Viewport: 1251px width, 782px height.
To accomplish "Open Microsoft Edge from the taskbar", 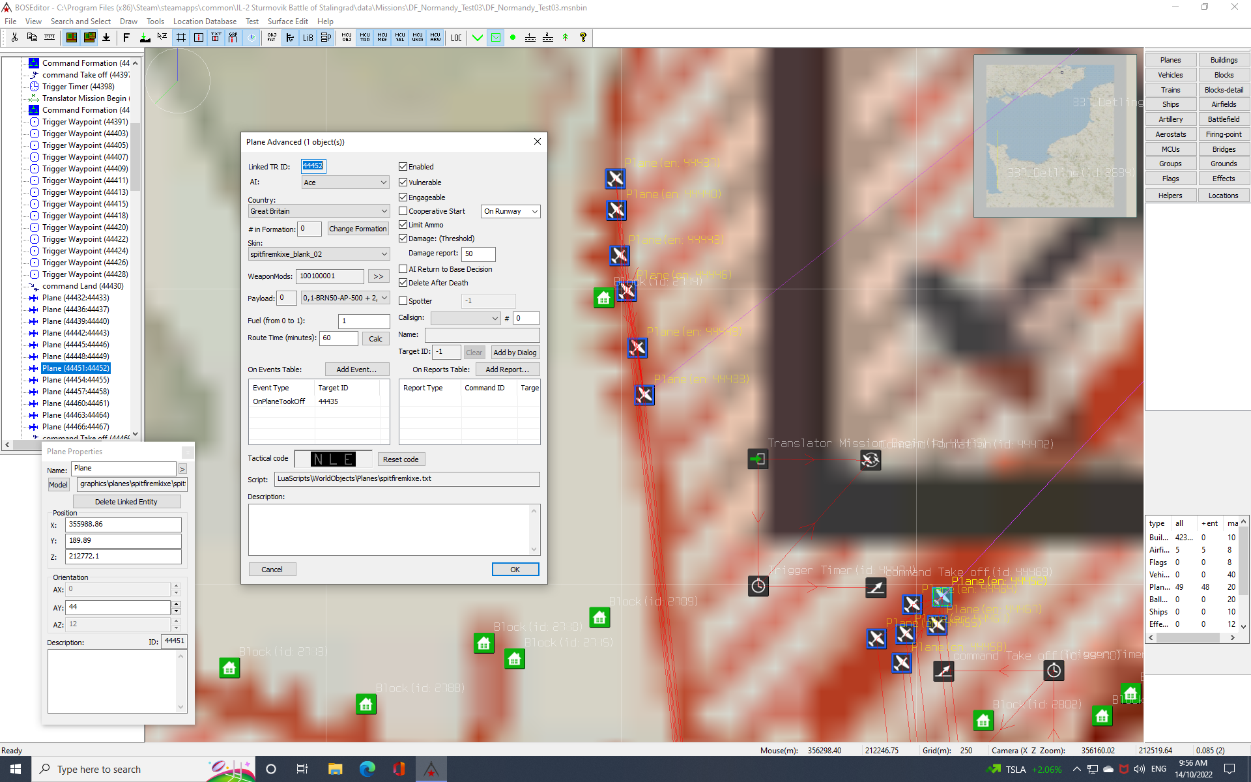I will 367,769.
